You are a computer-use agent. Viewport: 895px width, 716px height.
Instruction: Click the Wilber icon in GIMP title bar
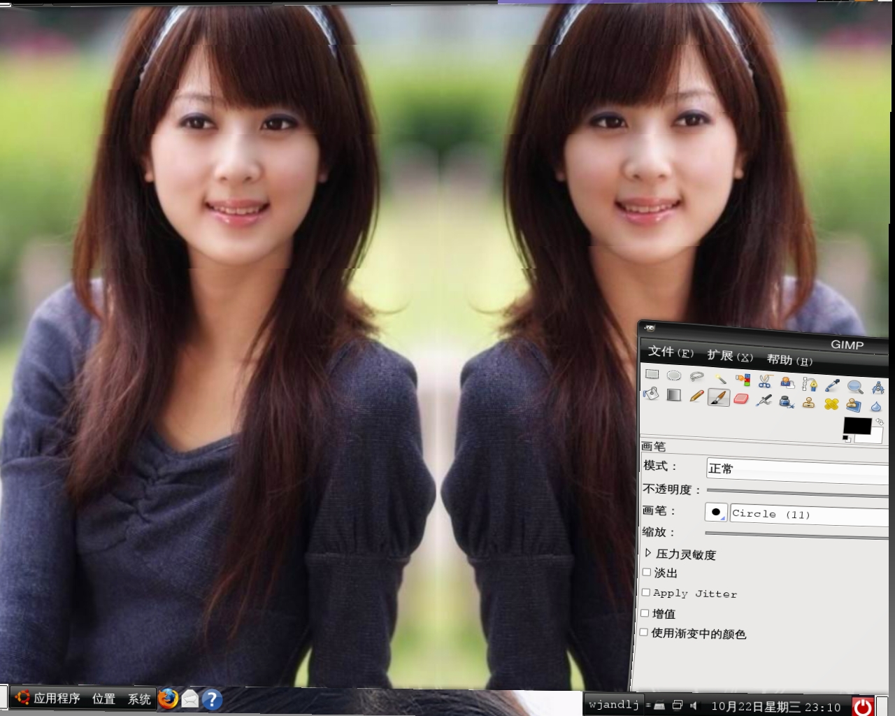[650, 328]
